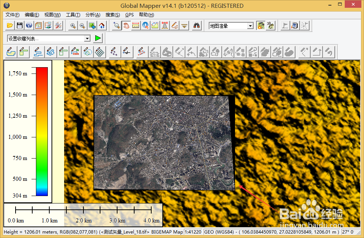
Task: Minimize the Global Mapper window
Action: click(x=330, y=5)
